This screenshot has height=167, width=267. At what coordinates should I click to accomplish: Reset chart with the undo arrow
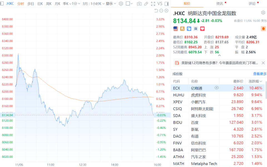pos(156,11)
